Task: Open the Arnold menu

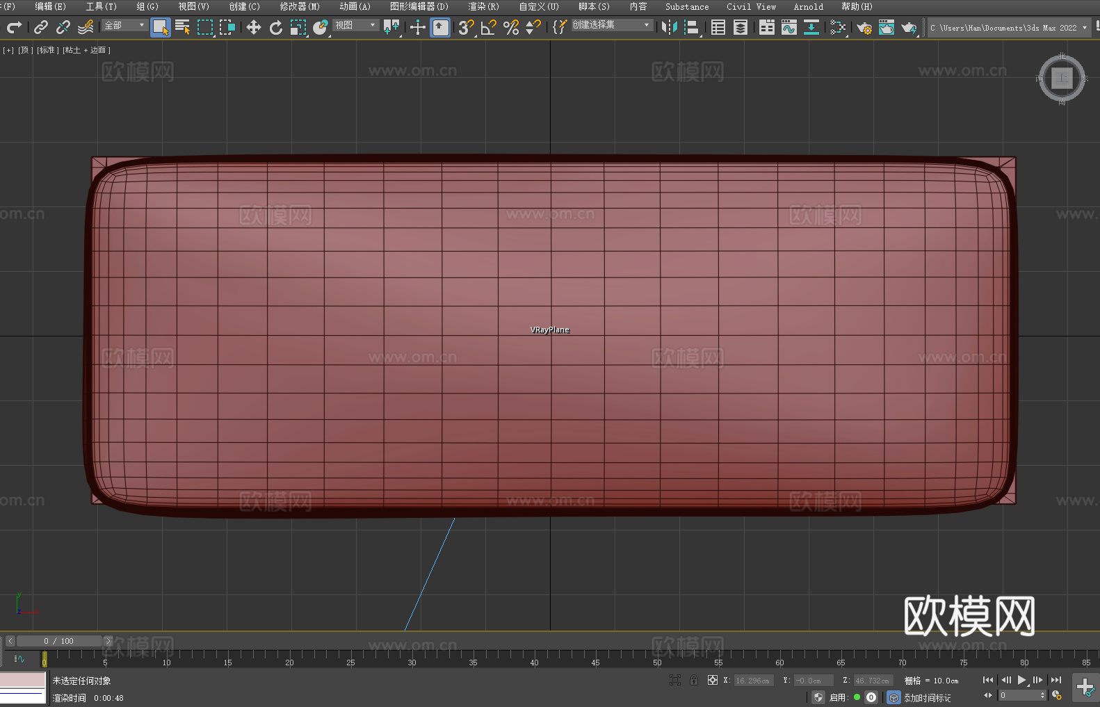Action: (808, 6)
